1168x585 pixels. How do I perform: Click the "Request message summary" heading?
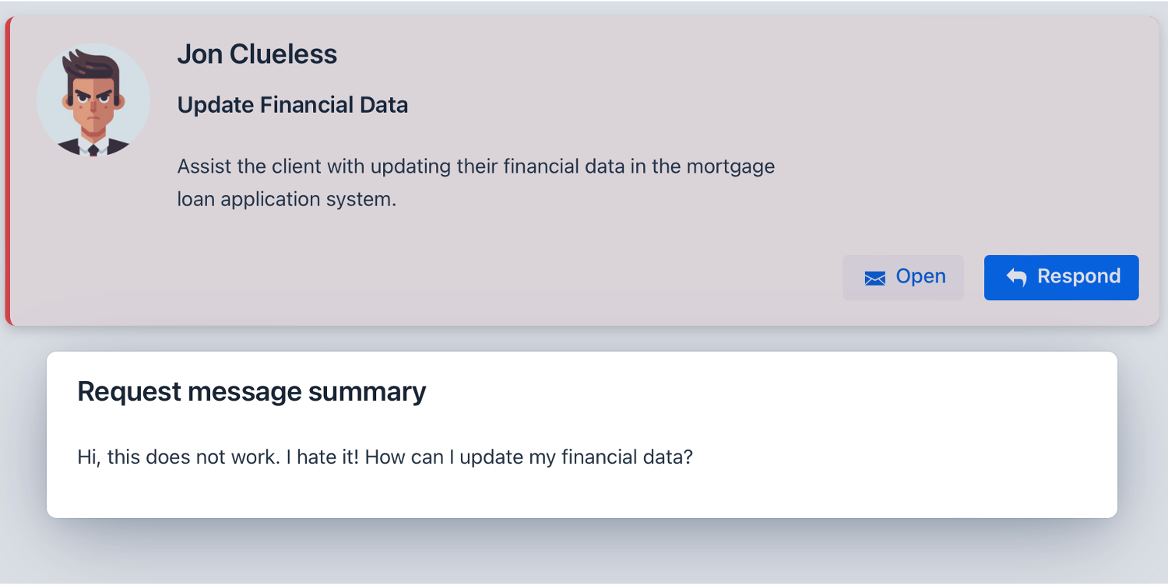tap(252, 391)
